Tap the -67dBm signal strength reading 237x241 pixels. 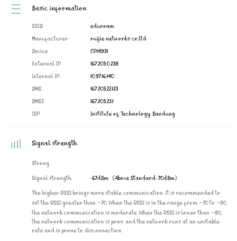(99, 178)
